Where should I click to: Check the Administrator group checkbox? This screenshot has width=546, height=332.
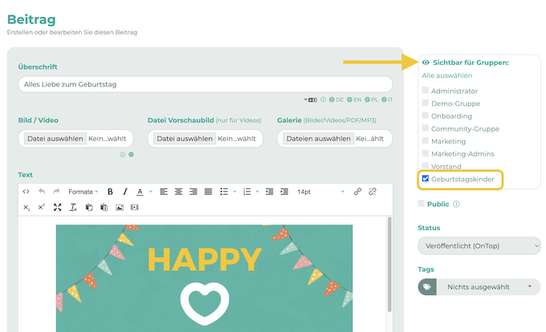426,91
